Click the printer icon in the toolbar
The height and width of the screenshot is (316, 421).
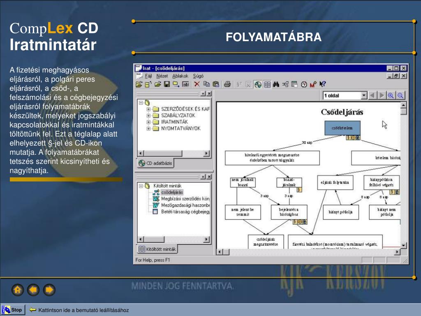[227, 84]
